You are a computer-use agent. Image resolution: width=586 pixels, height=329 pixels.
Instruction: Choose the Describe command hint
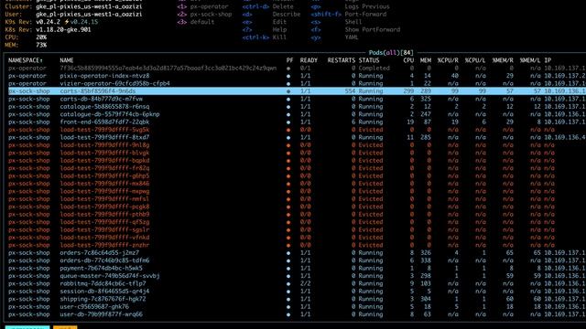coord(271,15)
